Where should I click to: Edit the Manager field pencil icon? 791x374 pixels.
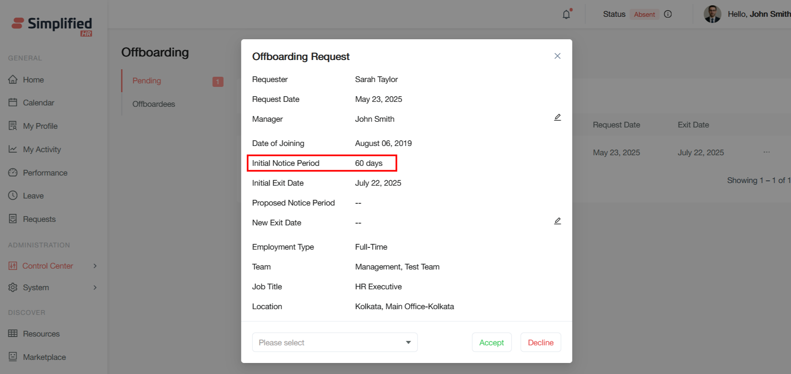coord(557,117)
